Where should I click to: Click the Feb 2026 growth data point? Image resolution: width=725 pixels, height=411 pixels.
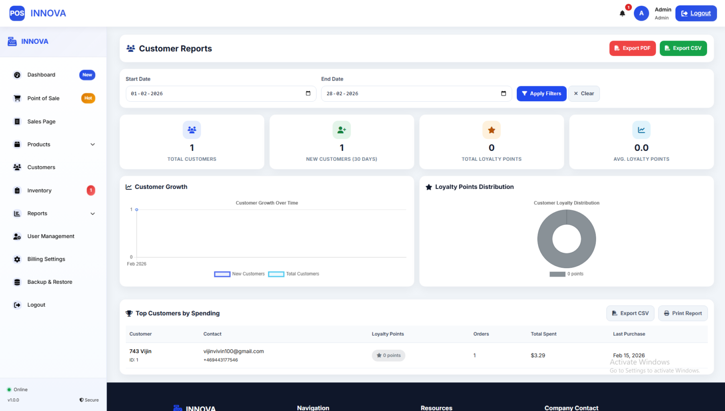[137, 209]
